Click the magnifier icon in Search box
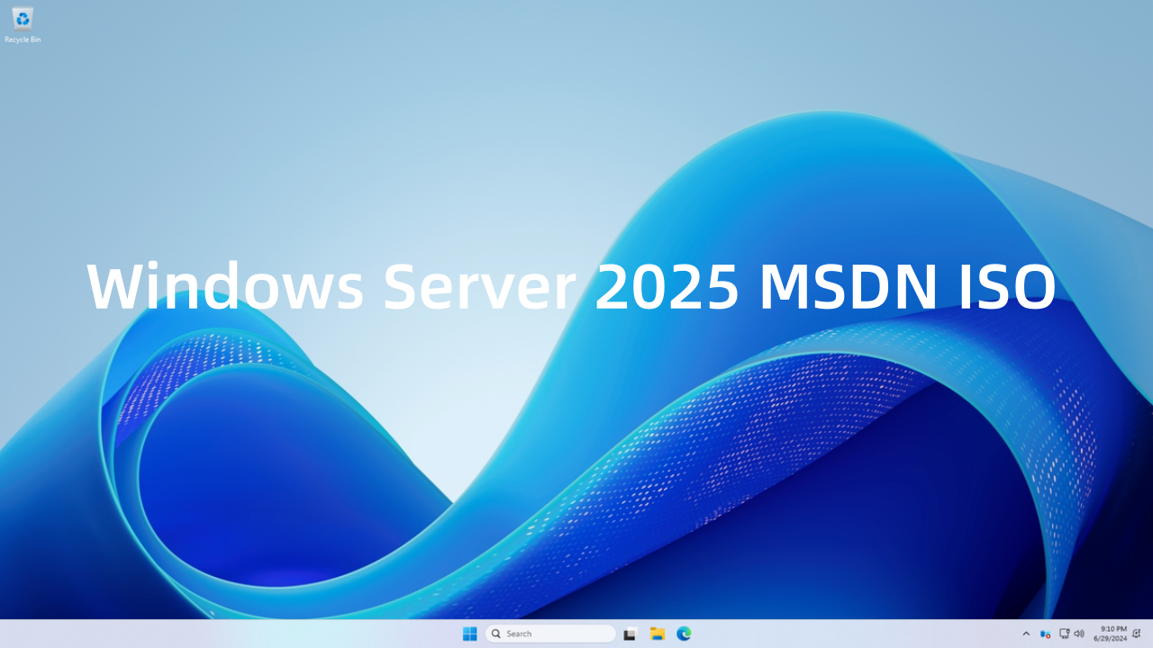This screenshot has width=1153, height=648. tap(496, 634)
